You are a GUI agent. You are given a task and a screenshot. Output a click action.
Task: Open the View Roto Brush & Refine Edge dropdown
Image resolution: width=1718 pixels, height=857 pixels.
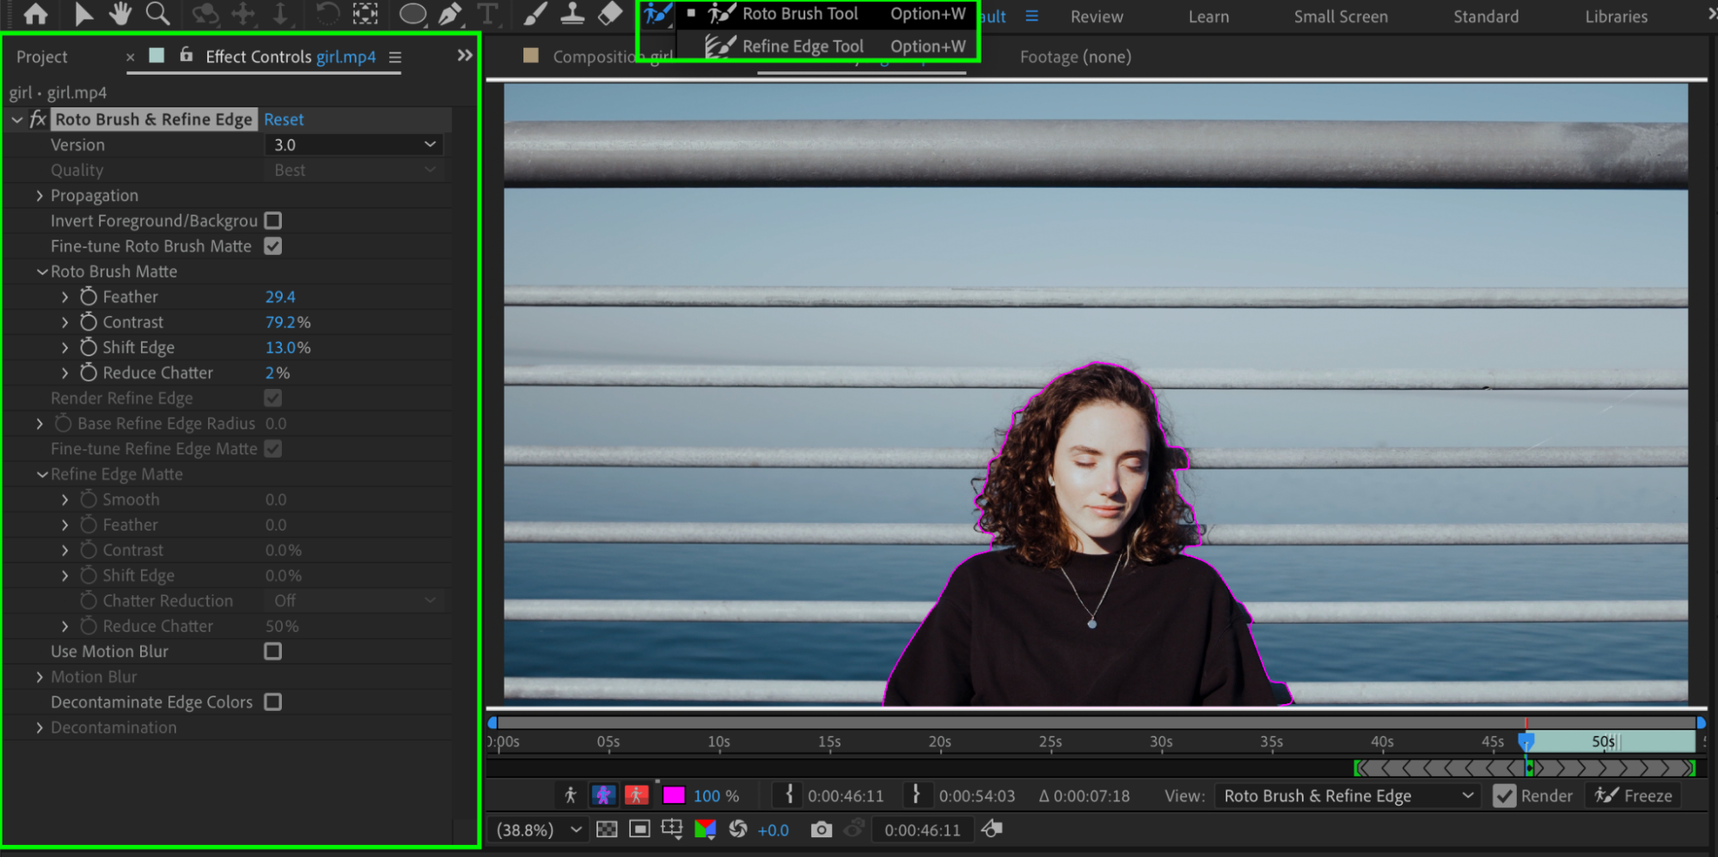(1347, 796)
